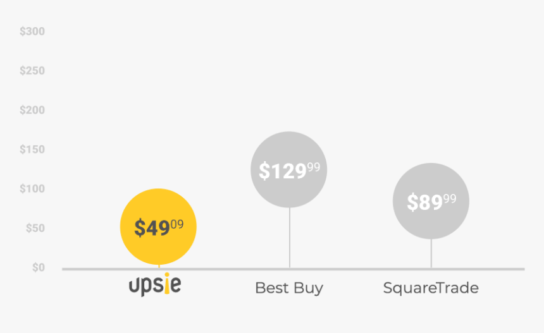Click the $0 y-axis label
The height and width of the screenshot is (333, 544).
coord(39,267)
